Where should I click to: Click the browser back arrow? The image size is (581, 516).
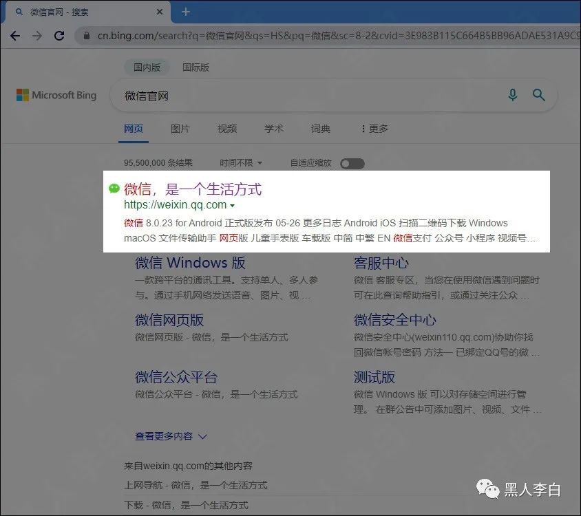pyautogui.click(x=15, y=36)
